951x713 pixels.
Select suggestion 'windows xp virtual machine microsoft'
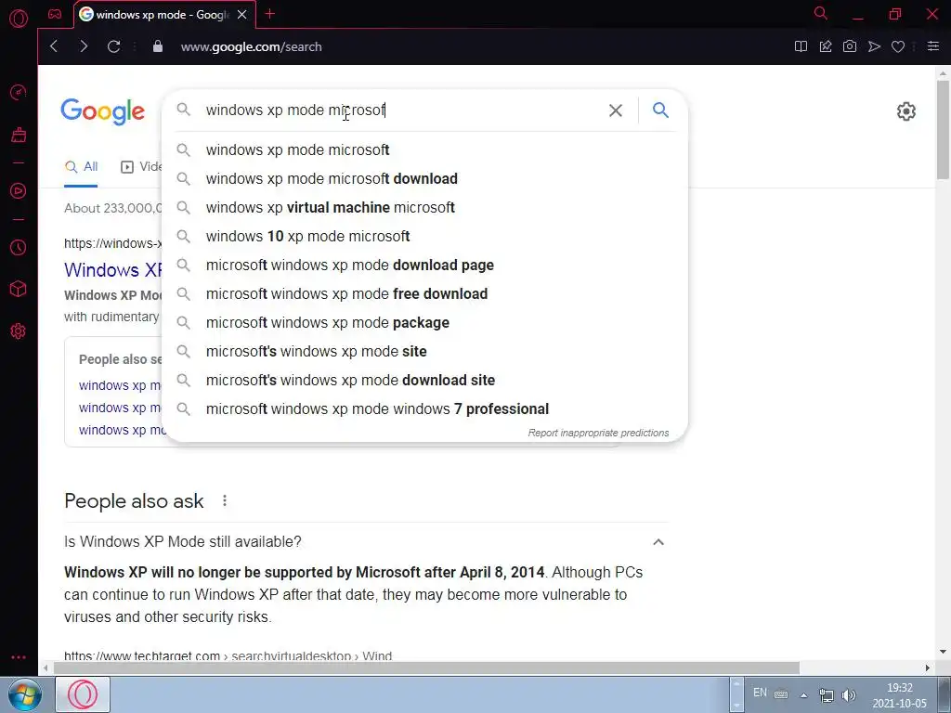tap(424, 207)
